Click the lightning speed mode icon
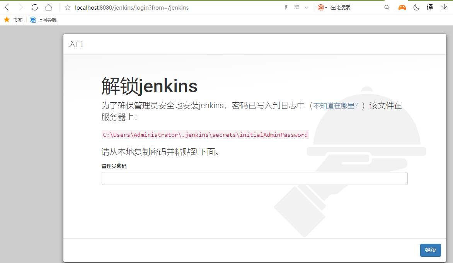Screen dimensions: 453x263 (286, 7)
